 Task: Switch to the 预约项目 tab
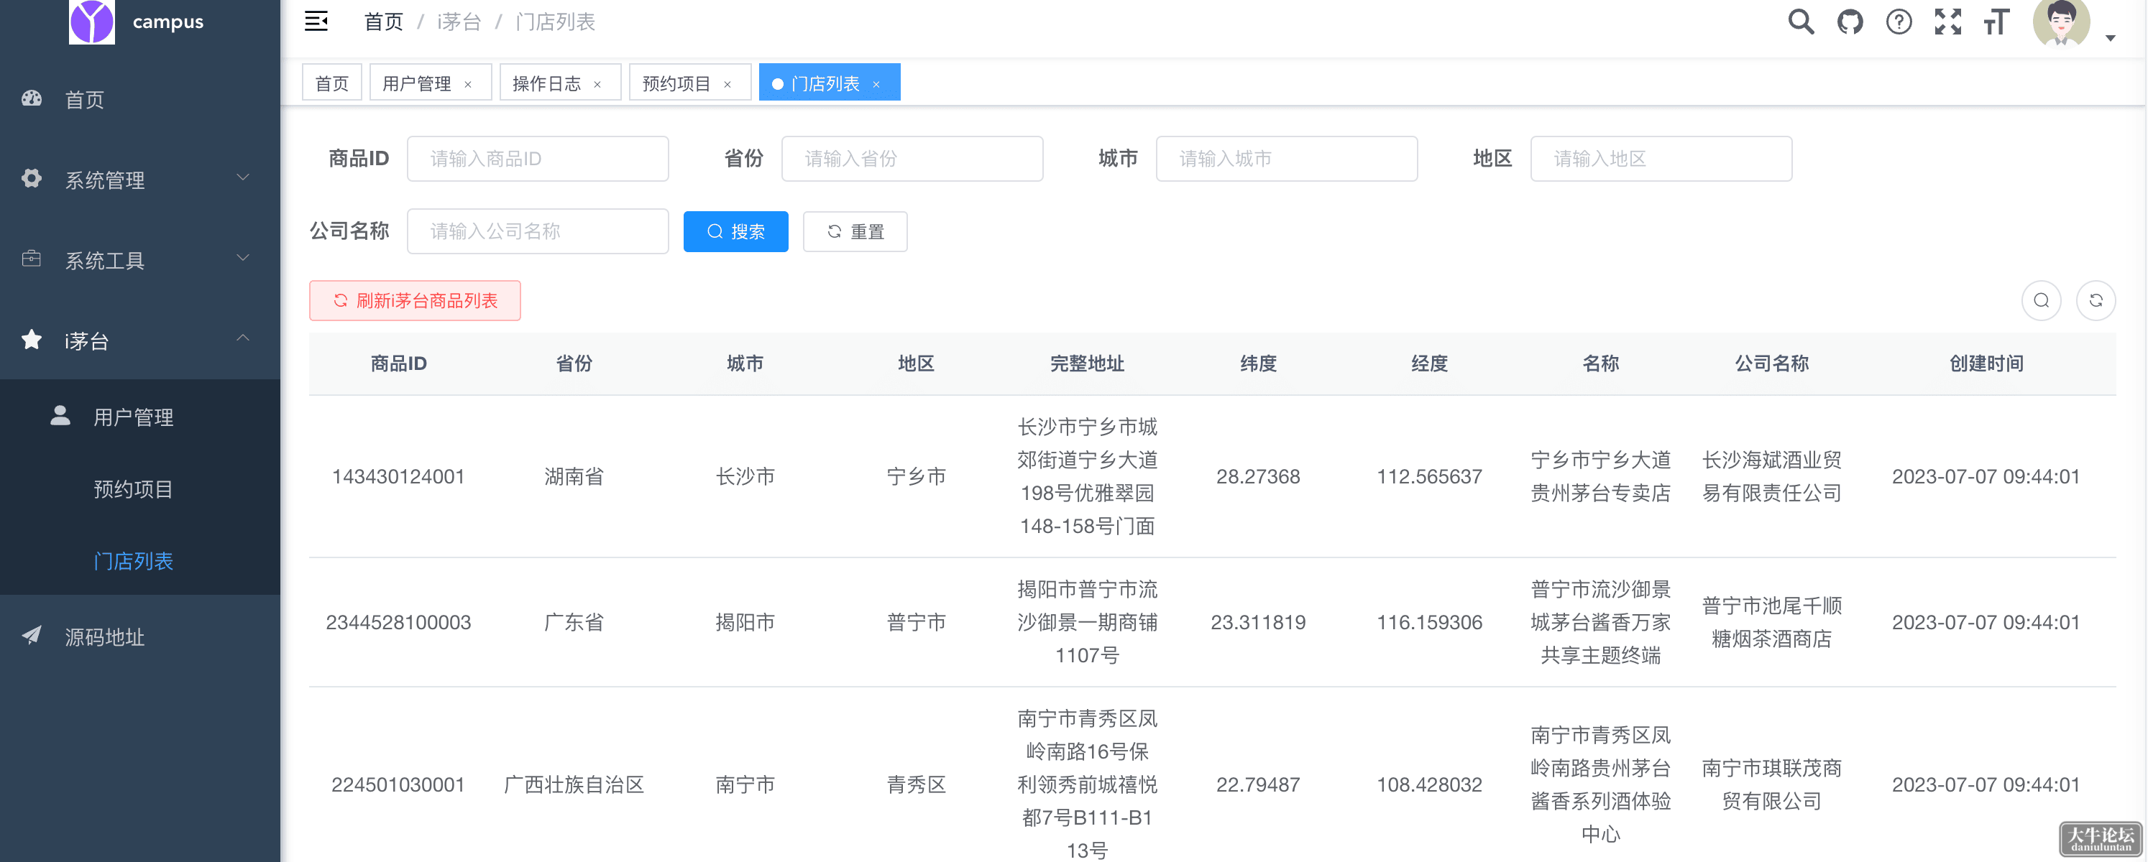[677, 83]
